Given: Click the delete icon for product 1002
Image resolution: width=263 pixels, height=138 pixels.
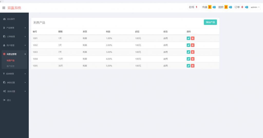Looking at the screenshot, I should (x=193, y=45).
